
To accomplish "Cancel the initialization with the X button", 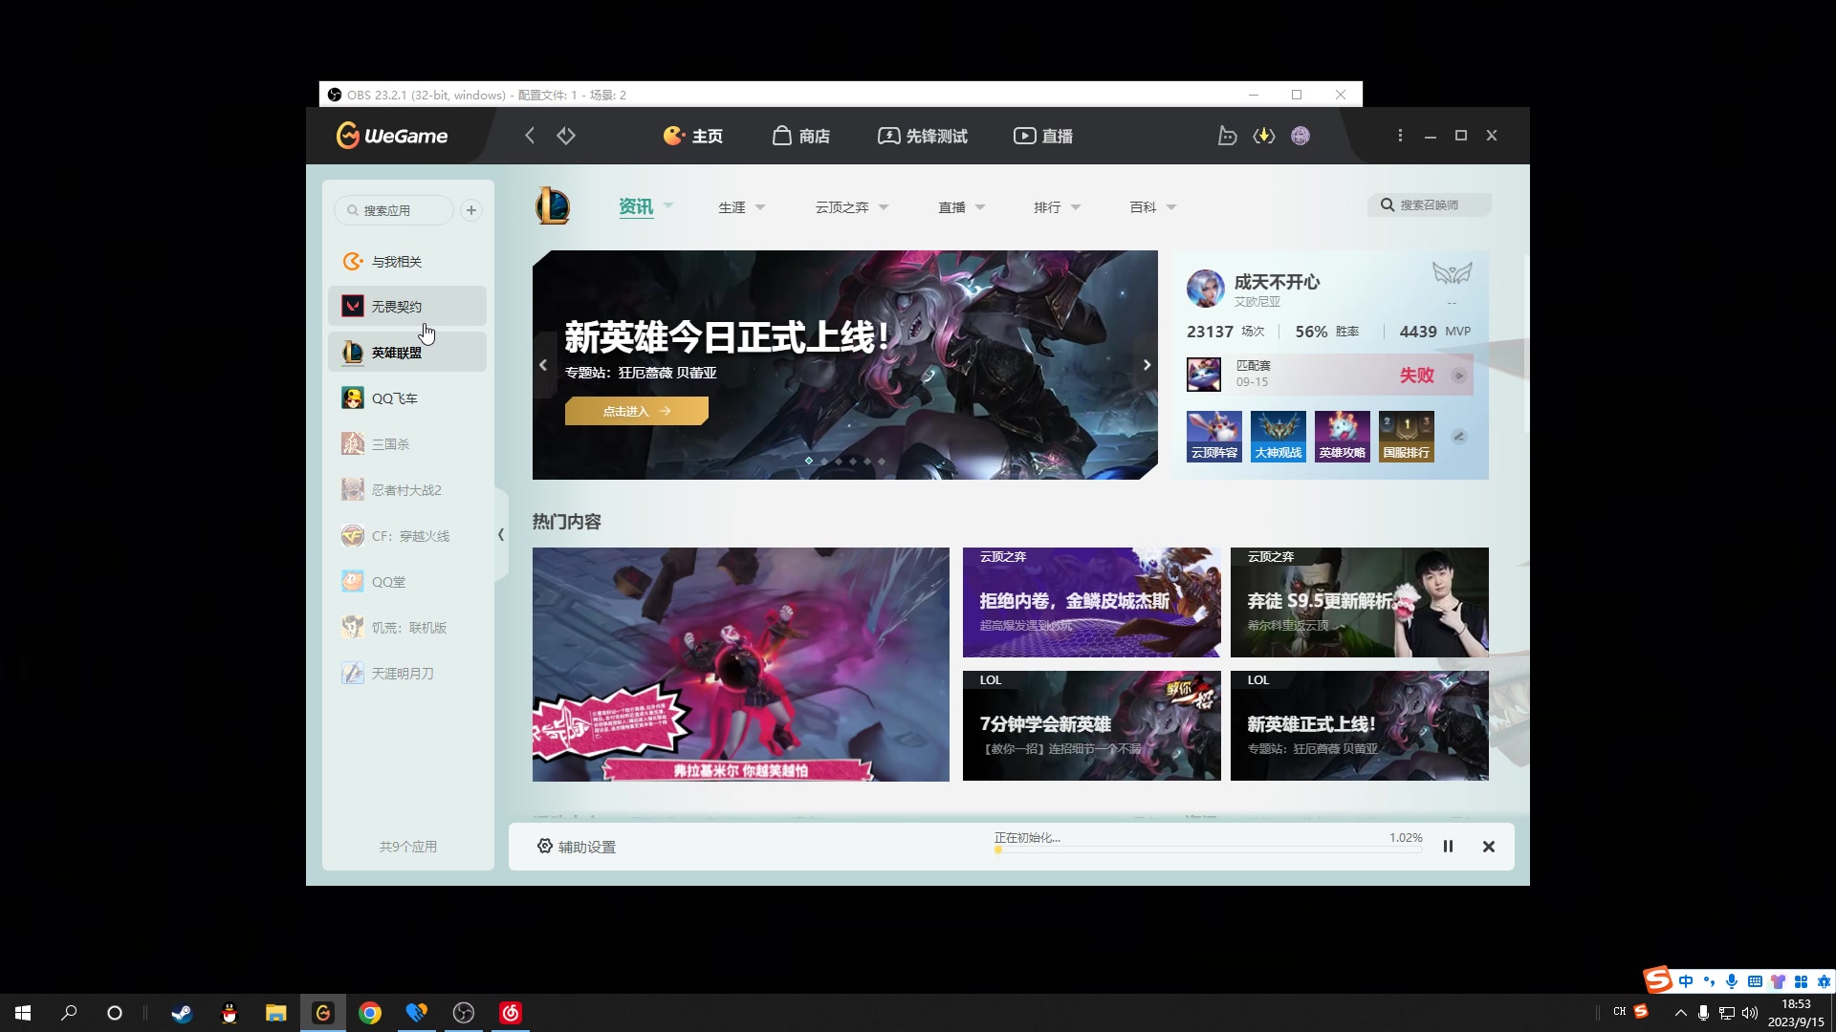I will [x=1489, y=847].
